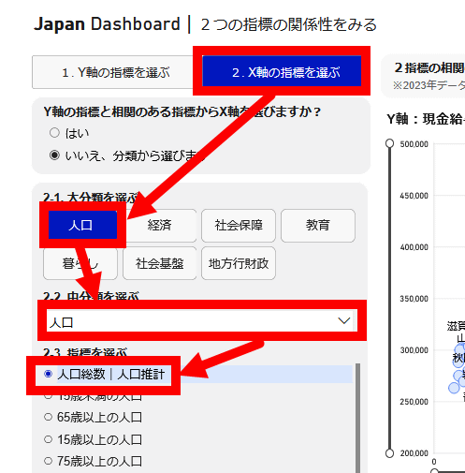Choose the 人口 category button
465x473 pixels.
click(82, 225)
